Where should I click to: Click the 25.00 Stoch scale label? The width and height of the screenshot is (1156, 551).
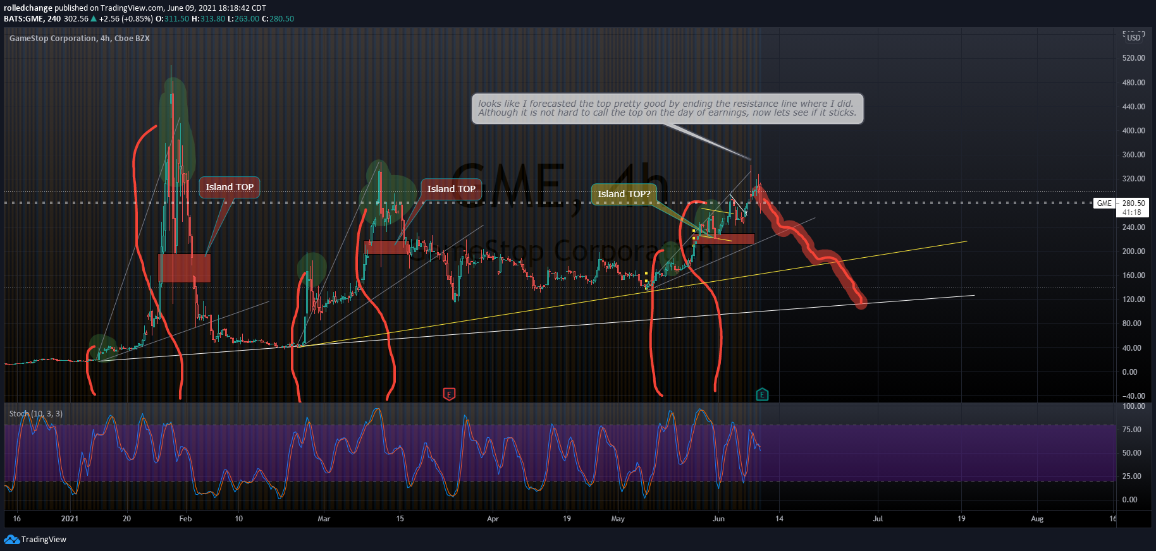click(1131, 476)
